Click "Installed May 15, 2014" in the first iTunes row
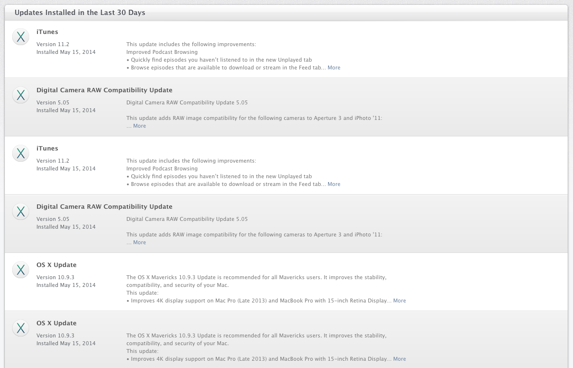Screen dimensions: 573x368 (66, 52)
